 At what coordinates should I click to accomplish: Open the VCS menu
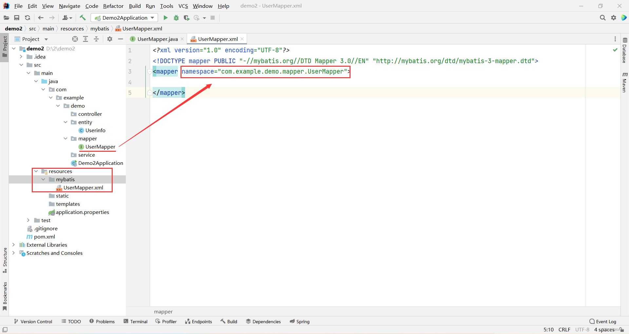183,6
